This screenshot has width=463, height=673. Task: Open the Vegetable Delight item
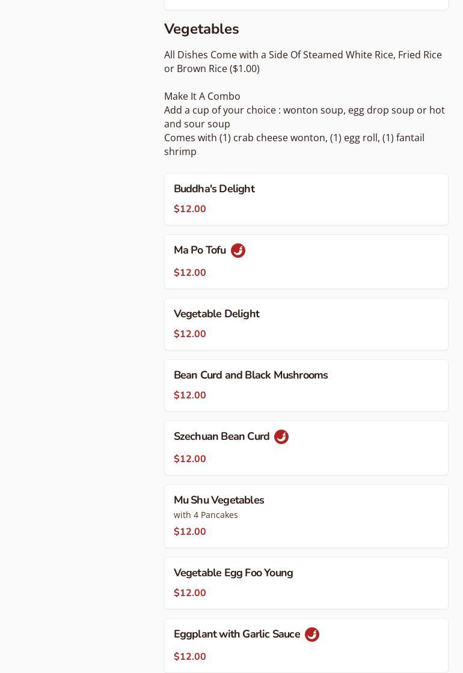coord(216,314)
